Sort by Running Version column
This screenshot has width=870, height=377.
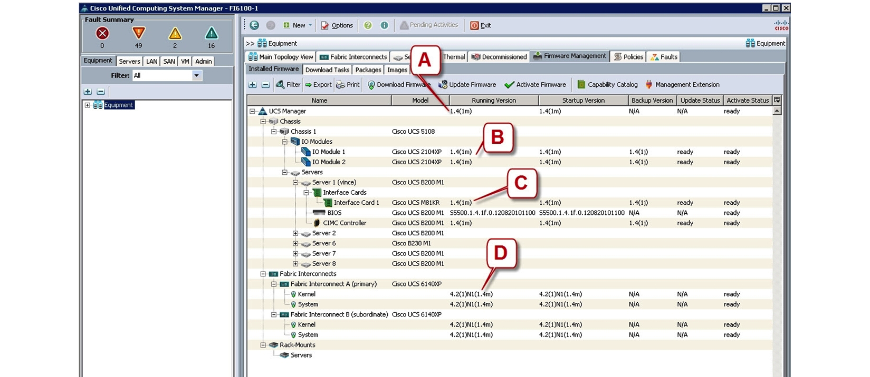494,100
